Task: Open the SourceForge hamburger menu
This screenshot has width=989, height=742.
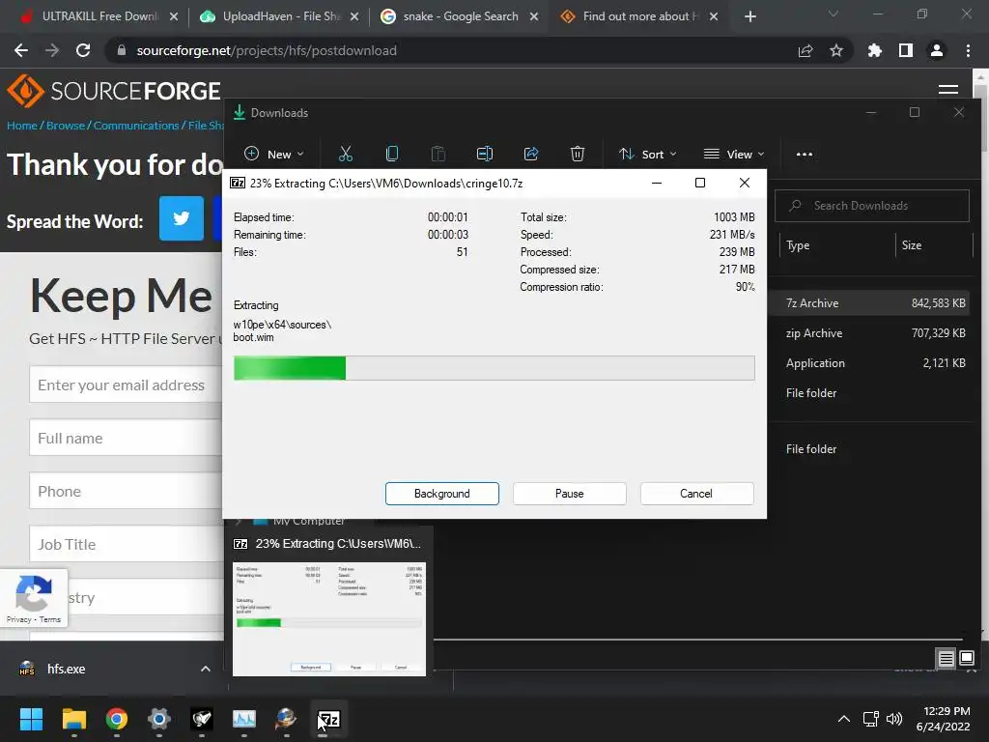Action: pyautogui.click(x=948, y=90)
